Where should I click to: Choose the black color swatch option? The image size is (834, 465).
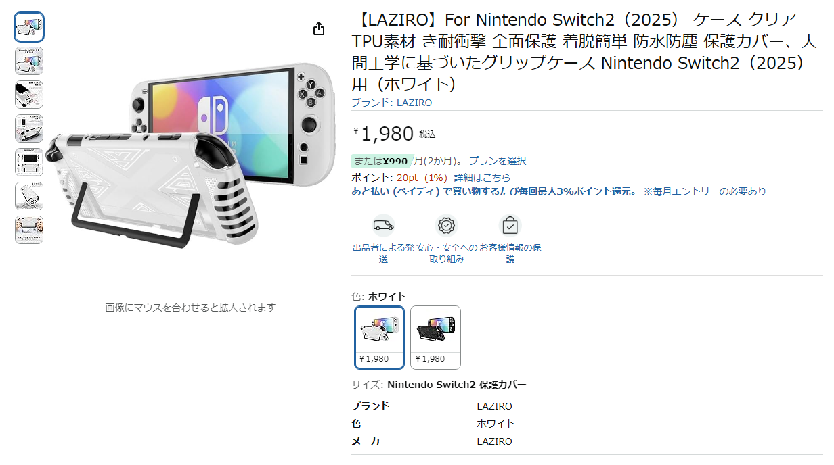click(x=435, y=337)
